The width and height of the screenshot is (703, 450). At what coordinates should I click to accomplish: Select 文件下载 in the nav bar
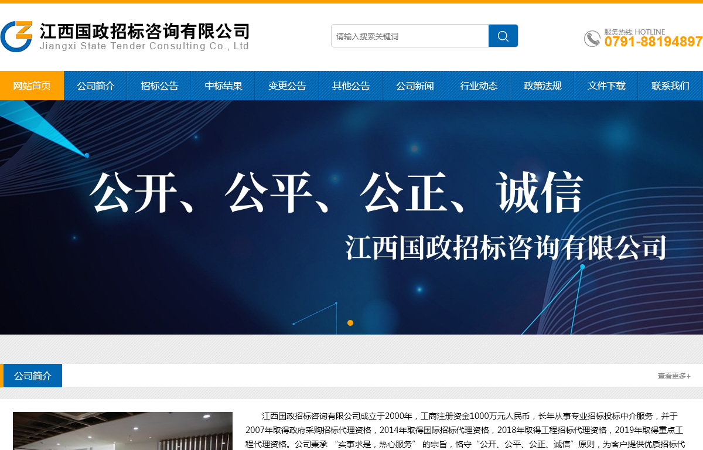606,86
